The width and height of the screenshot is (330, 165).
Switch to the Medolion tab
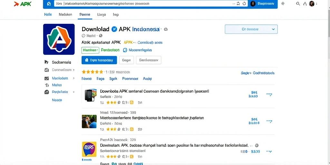[65, 15]
